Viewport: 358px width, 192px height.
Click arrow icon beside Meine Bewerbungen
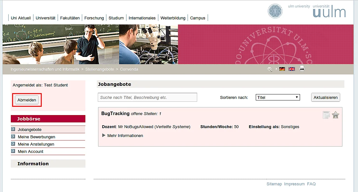(13, 136)
